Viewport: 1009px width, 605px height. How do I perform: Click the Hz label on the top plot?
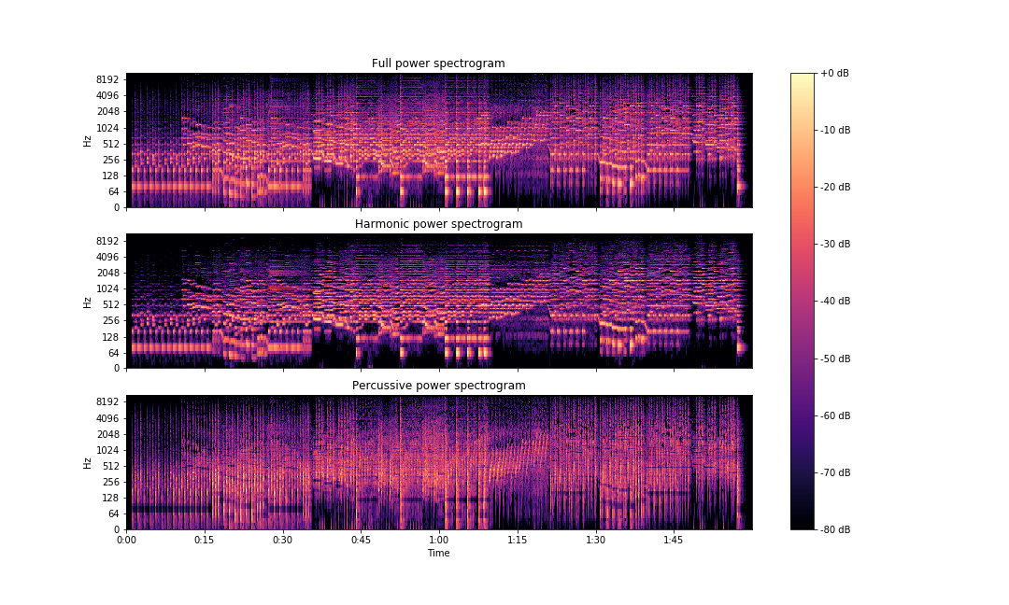[85, 140]
